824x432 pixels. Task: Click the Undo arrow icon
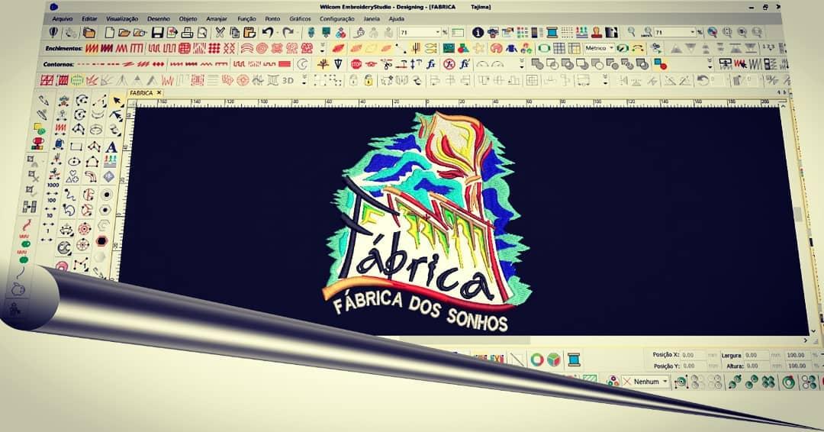(x=268, y=33)
